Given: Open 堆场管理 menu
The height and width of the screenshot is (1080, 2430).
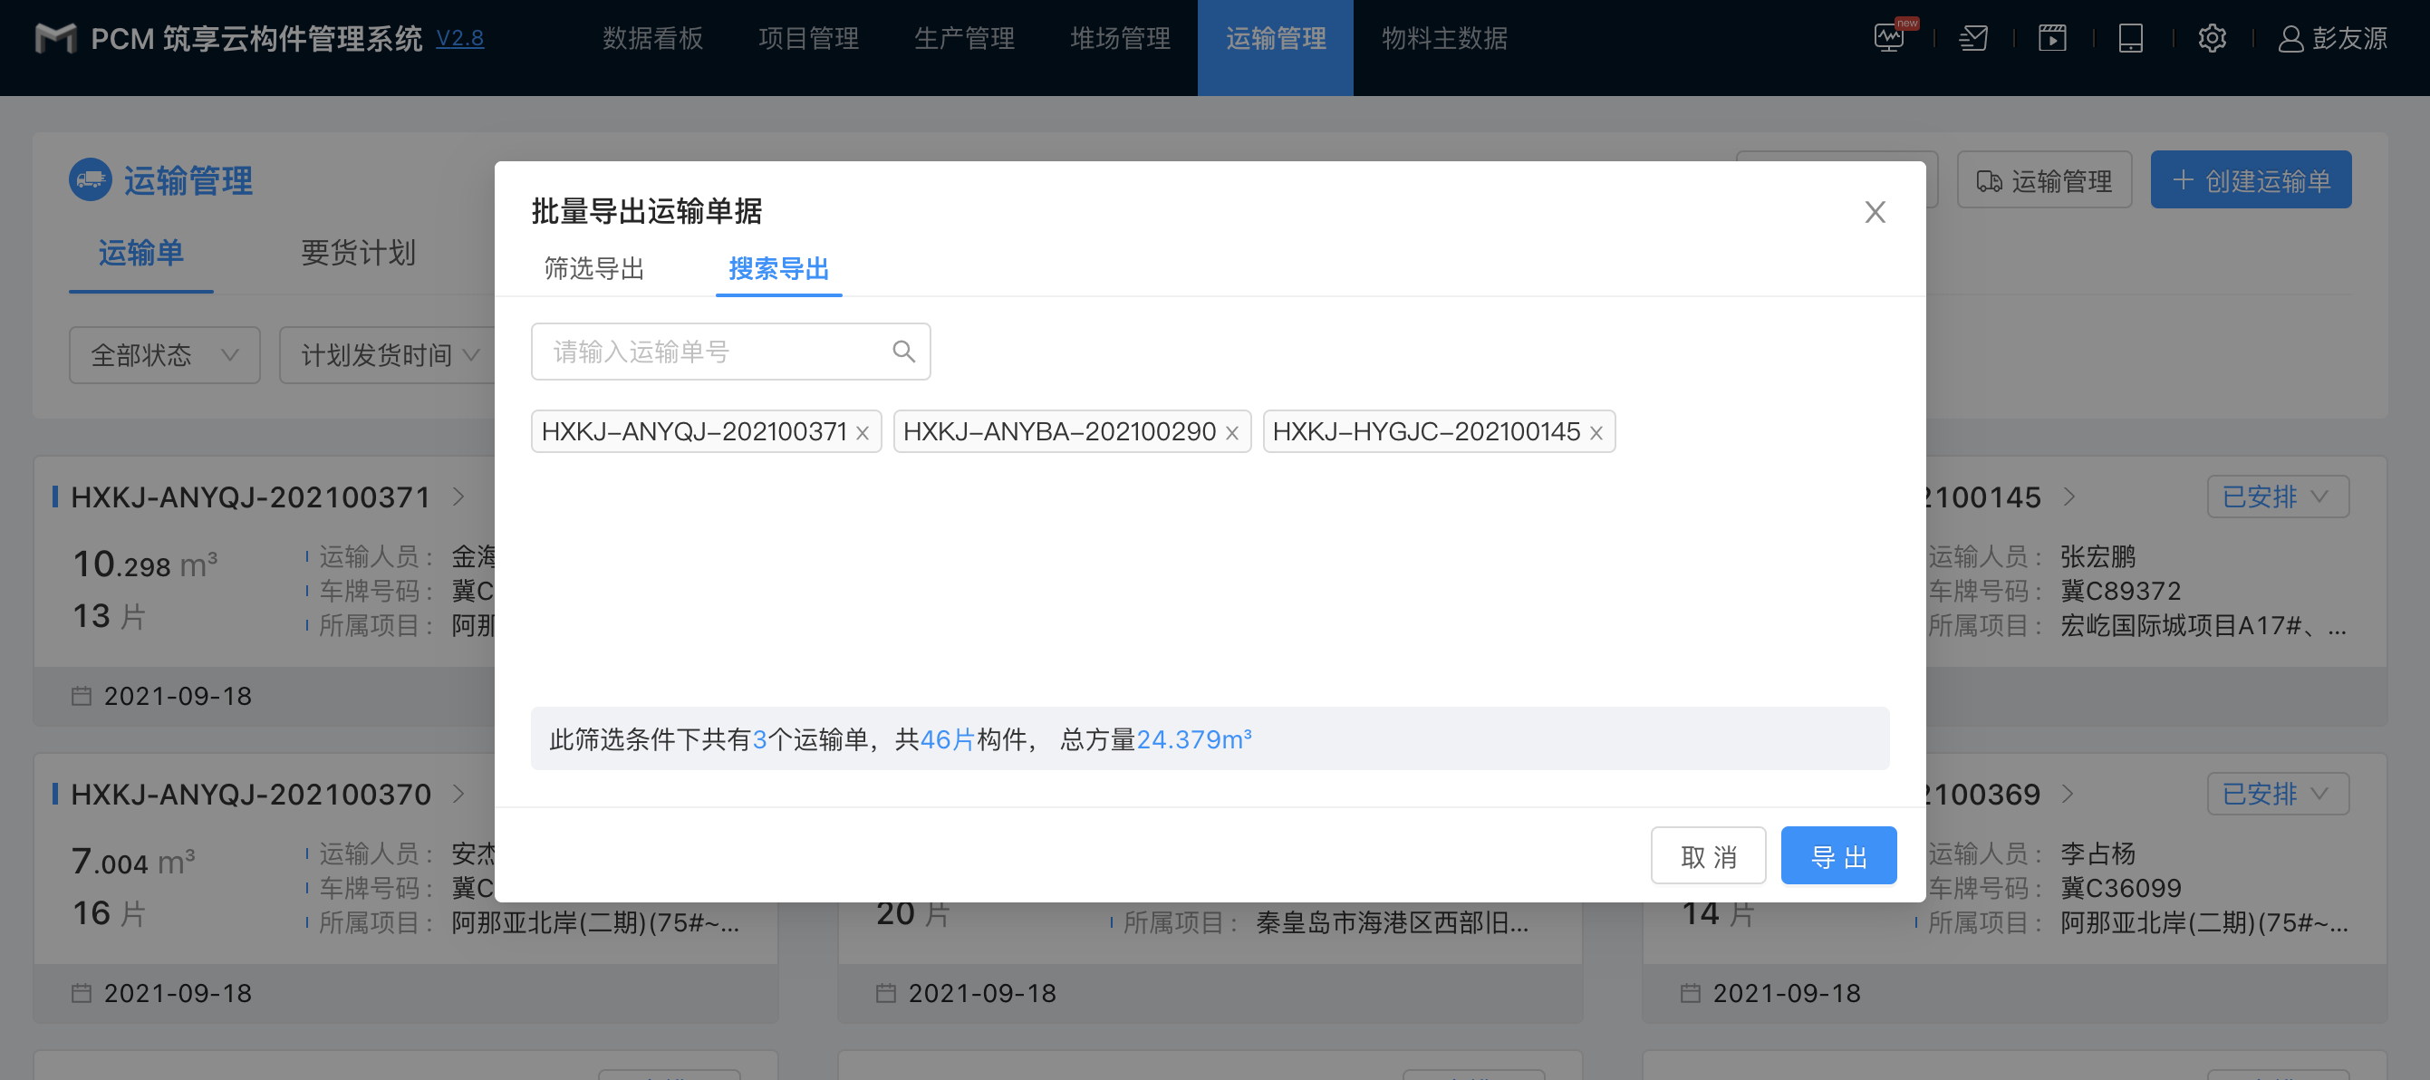Looking at the screenshot, I should pyautogui.click(x=1120, y=39).
